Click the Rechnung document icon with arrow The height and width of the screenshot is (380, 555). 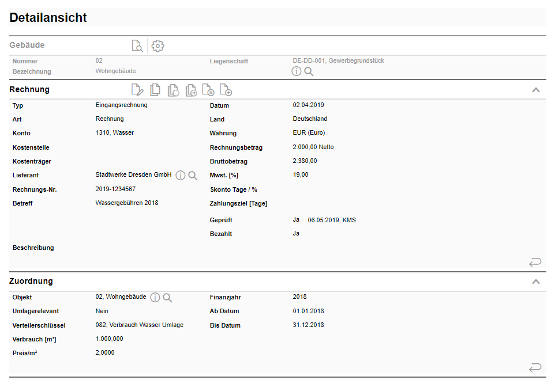click(191, 90)
